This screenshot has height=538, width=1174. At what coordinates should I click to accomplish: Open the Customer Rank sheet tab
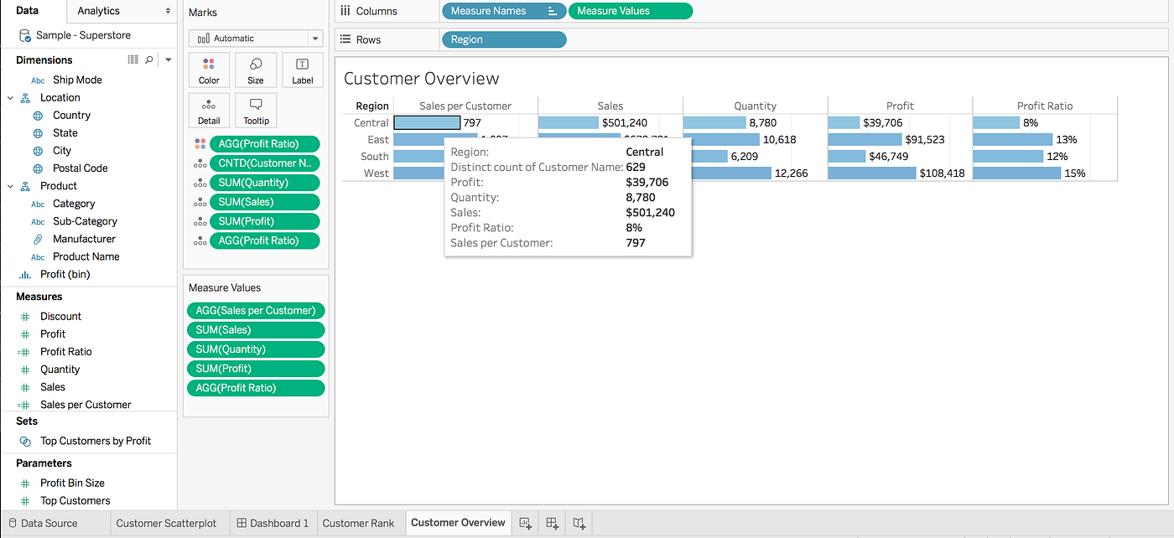tap(360, 522)
